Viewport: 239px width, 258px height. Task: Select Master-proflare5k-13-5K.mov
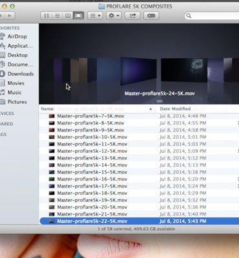coord(139,158)
